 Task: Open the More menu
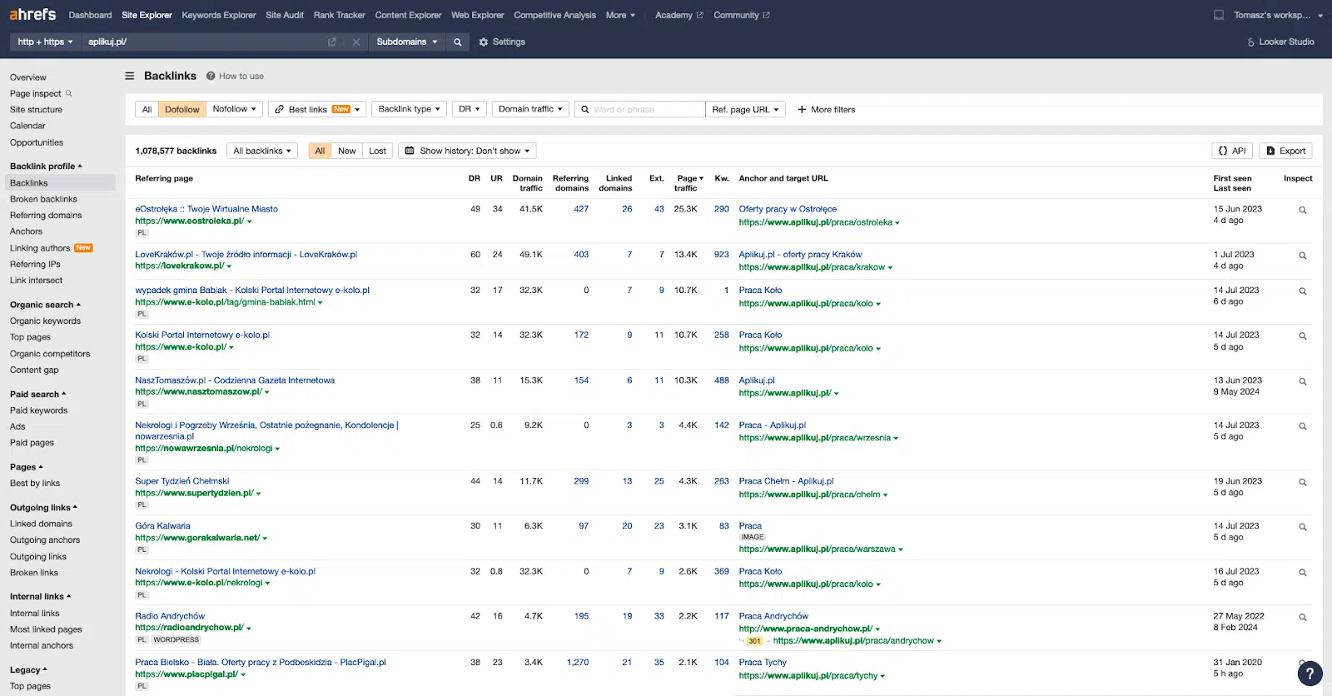[620, 15]
